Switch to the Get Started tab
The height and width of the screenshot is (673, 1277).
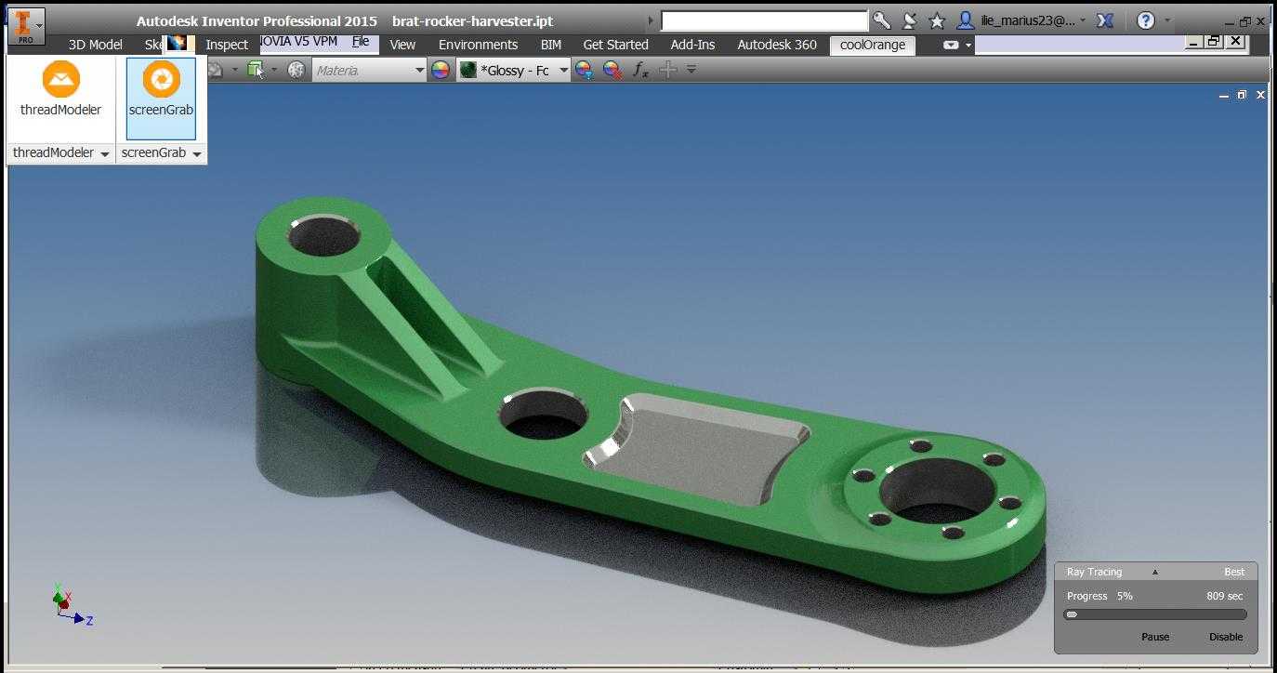coord(615,45)
